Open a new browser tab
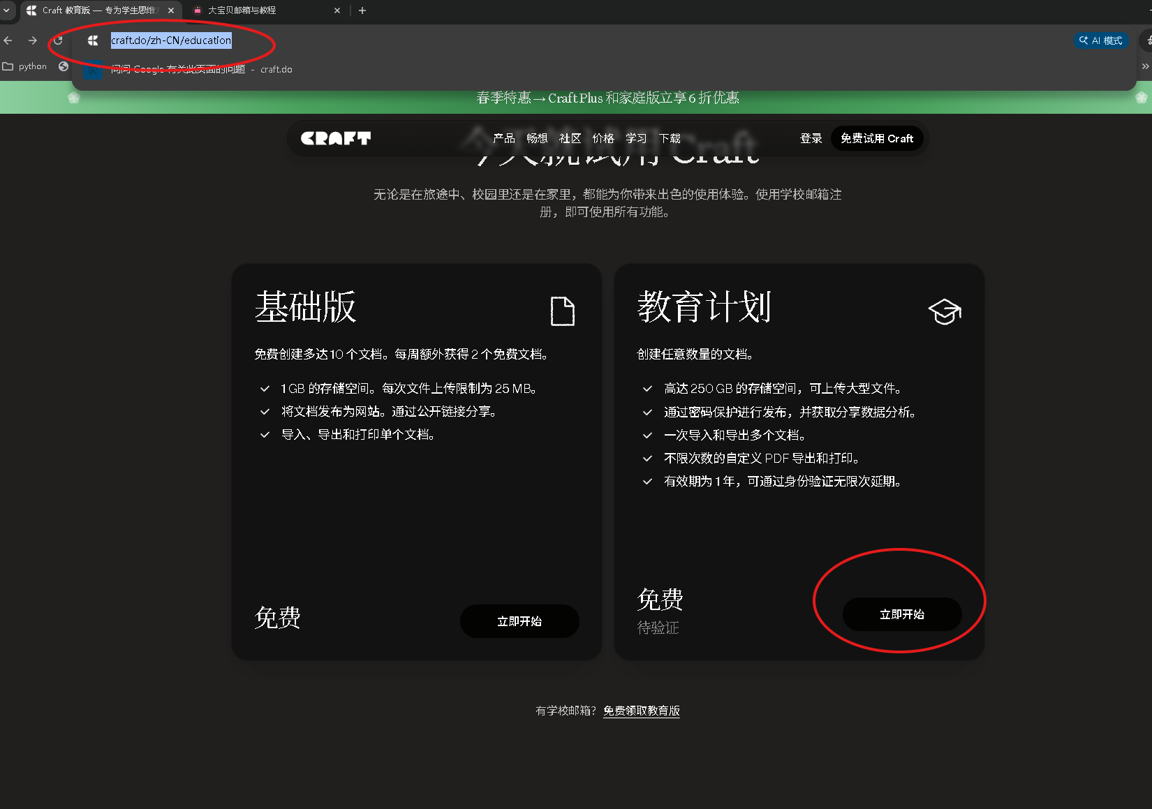 click(362, 10)
